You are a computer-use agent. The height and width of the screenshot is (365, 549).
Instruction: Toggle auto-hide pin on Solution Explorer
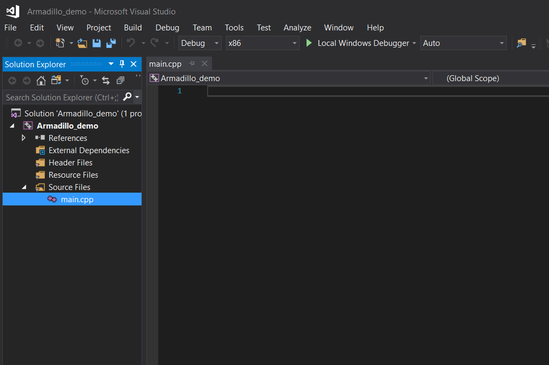click(x=122, y=64)
